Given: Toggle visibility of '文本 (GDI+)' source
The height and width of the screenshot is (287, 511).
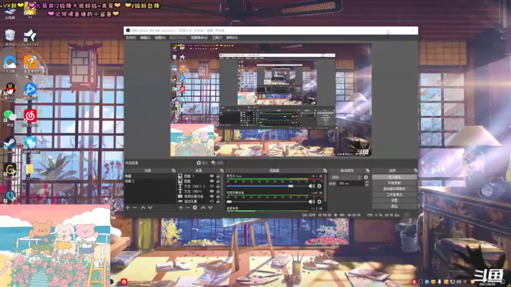Looking at the screenshot, I should coord(212,191).
